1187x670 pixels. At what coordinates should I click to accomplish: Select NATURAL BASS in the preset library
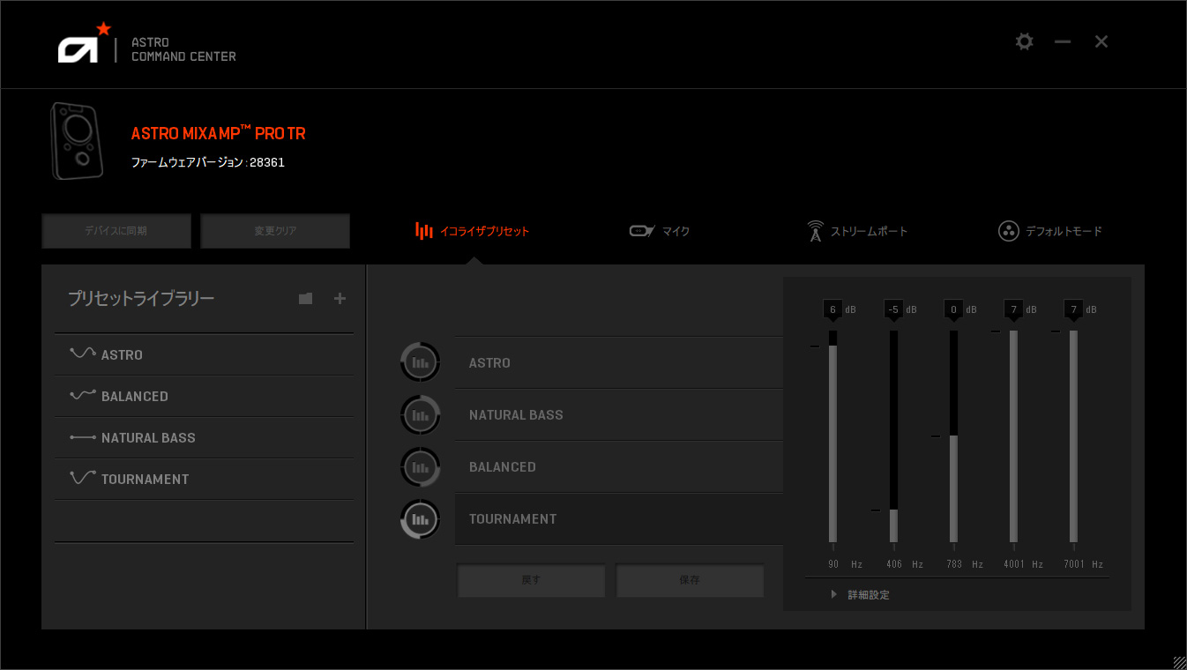[204, 437]
